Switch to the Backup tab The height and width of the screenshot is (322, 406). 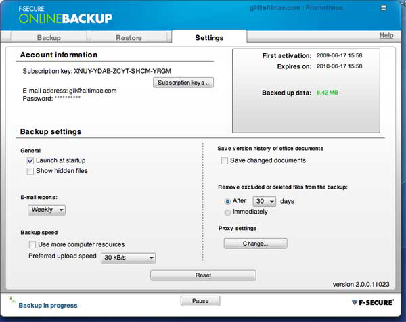(x=49, y=38)
